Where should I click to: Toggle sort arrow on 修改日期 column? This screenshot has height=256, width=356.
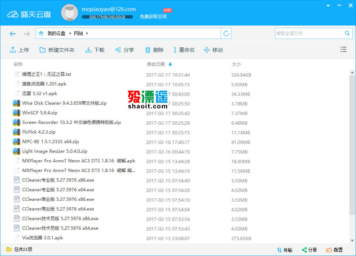pyautogui.click(x=170, y=64)
